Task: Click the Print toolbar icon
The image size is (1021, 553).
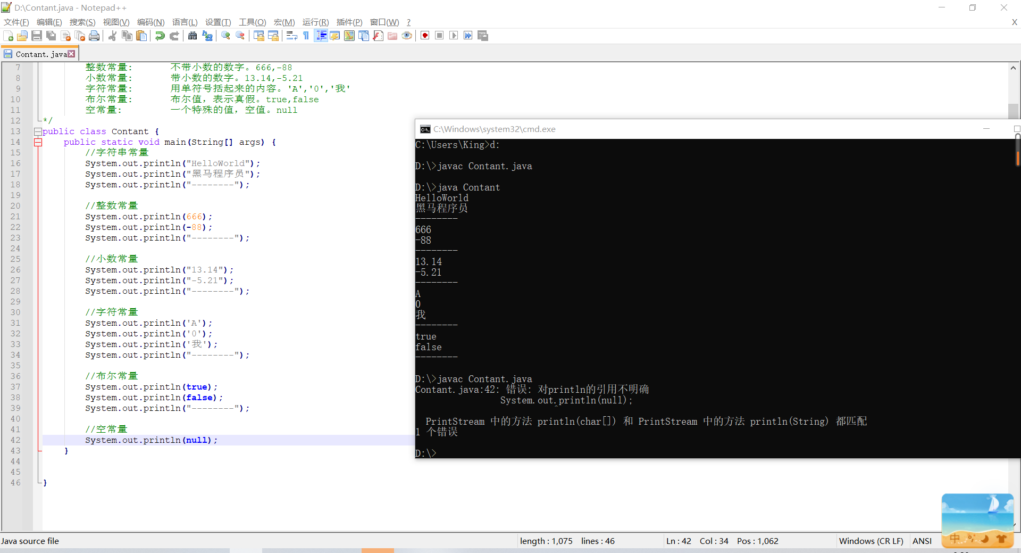Action: 95,36
